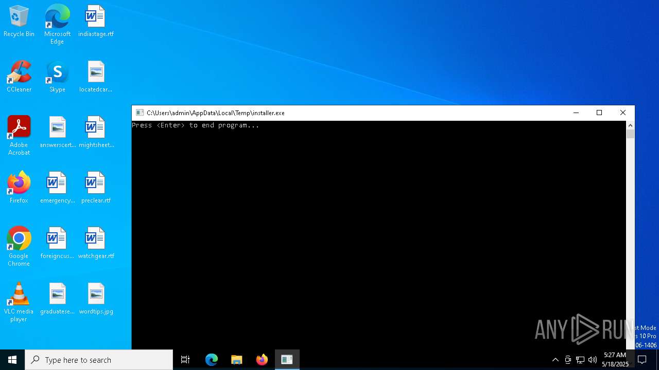
Task: Select the indiastage.rtf file
Action: point(96,22)
